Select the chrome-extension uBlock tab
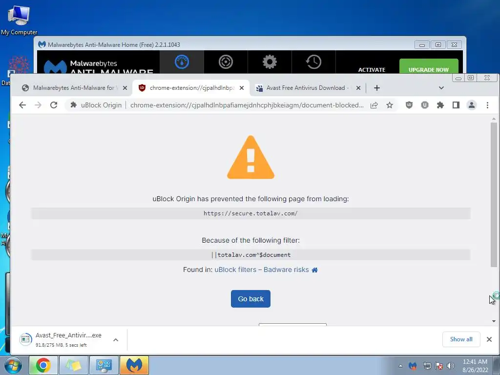 (x=191, y=88)
